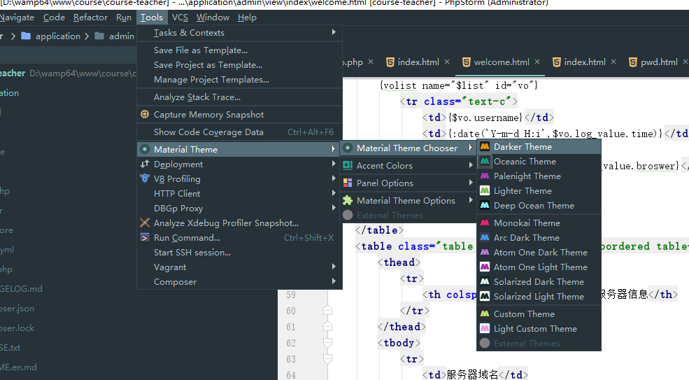689x380 pixels.
Task: Click the Analyze Xdebug Profiler Snapshot icon
Action: tap(145, 223)
